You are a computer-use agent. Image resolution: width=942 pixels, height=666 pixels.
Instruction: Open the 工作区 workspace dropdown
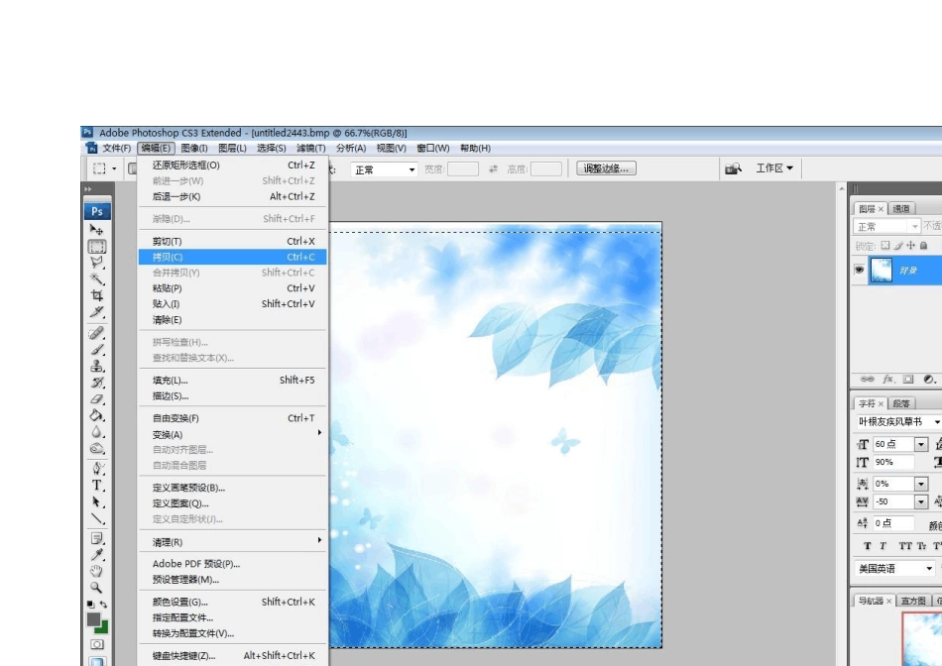774,168
